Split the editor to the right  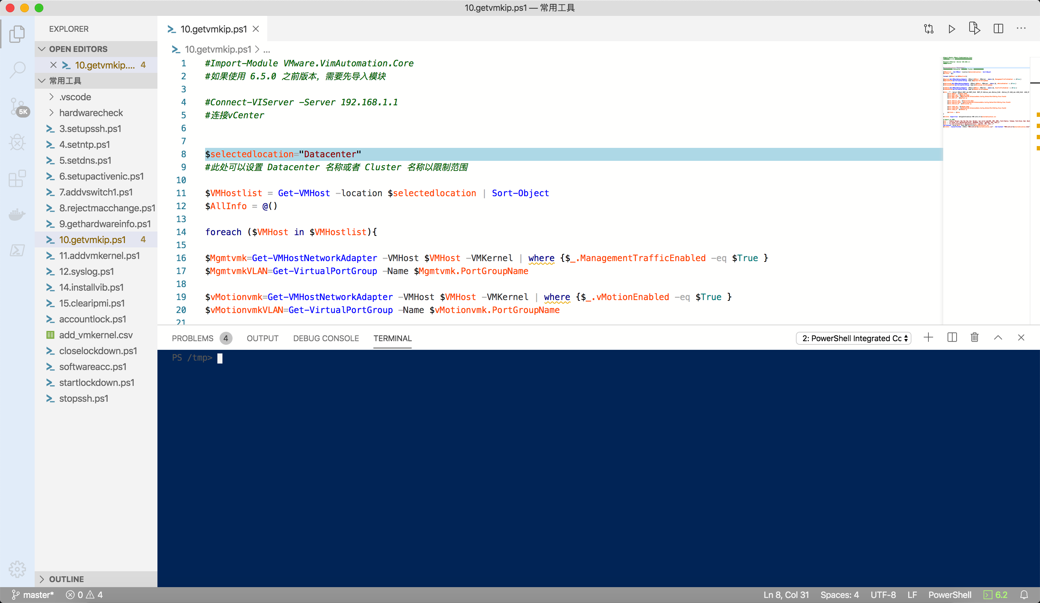tap(998, 29)
